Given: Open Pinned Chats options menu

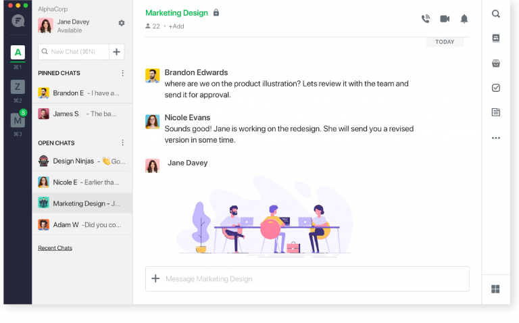Looking at the screenshot, I should [x=122, y=73].
